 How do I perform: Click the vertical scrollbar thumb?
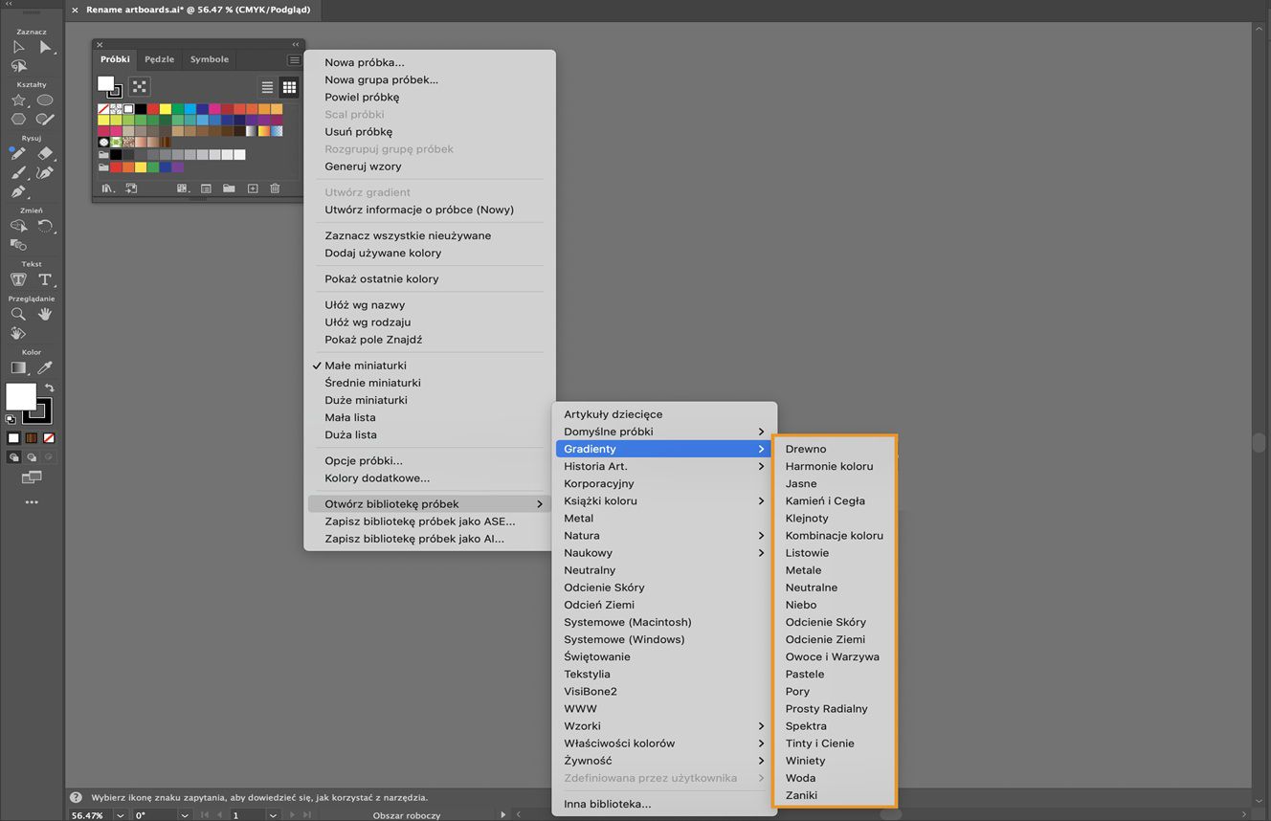[x=1260, y=443]
